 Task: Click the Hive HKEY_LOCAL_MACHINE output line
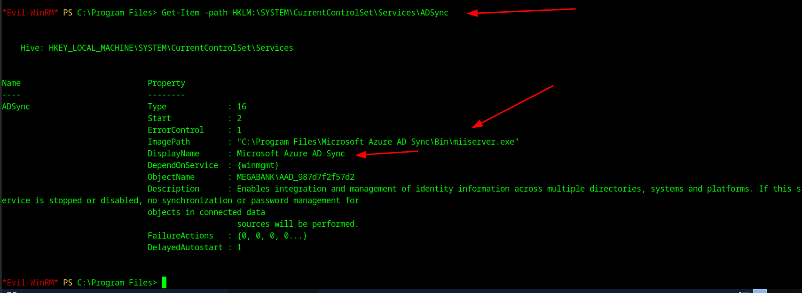(x=157, y=48)
